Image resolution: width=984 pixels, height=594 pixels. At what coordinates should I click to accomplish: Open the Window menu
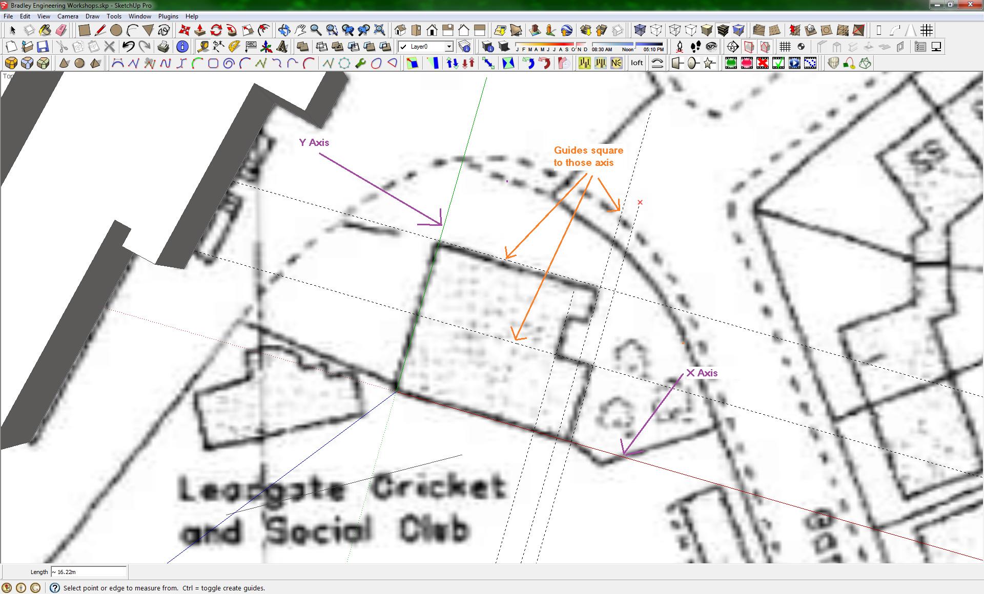139,16
